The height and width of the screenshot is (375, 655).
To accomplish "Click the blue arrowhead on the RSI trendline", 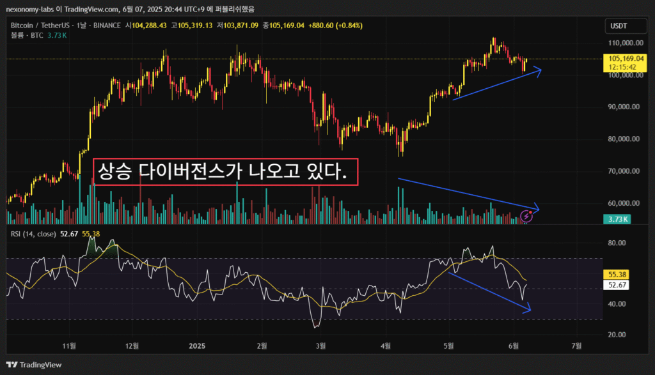I will point(526,310).
